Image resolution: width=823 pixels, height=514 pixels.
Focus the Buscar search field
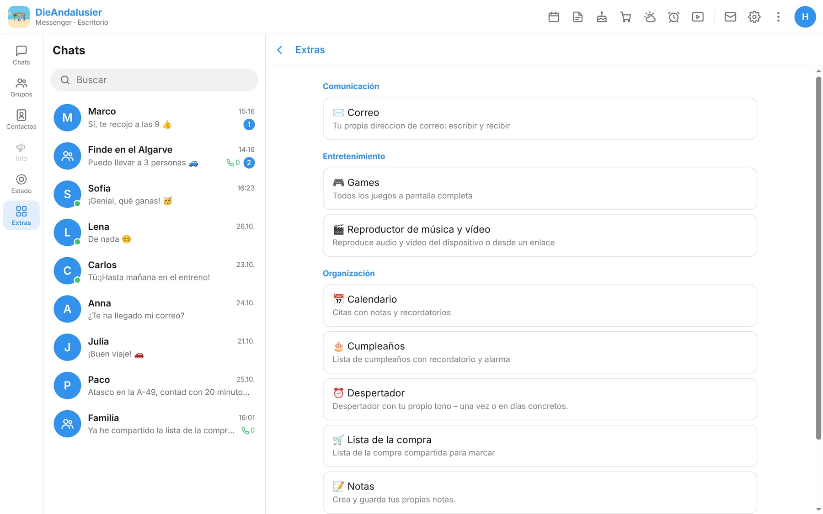pyautogui.click(x=154, y=80)
